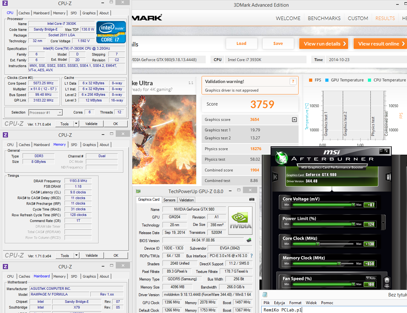Click the Bus Interface question mark icon

coord(252,256)
